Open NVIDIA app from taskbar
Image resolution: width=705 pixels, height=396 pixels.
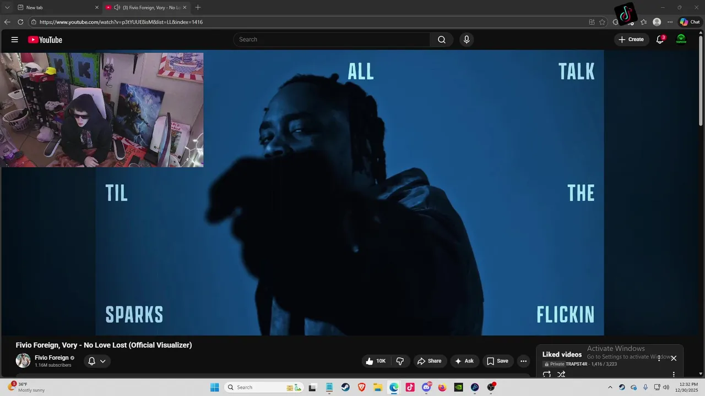coord(458,387)
